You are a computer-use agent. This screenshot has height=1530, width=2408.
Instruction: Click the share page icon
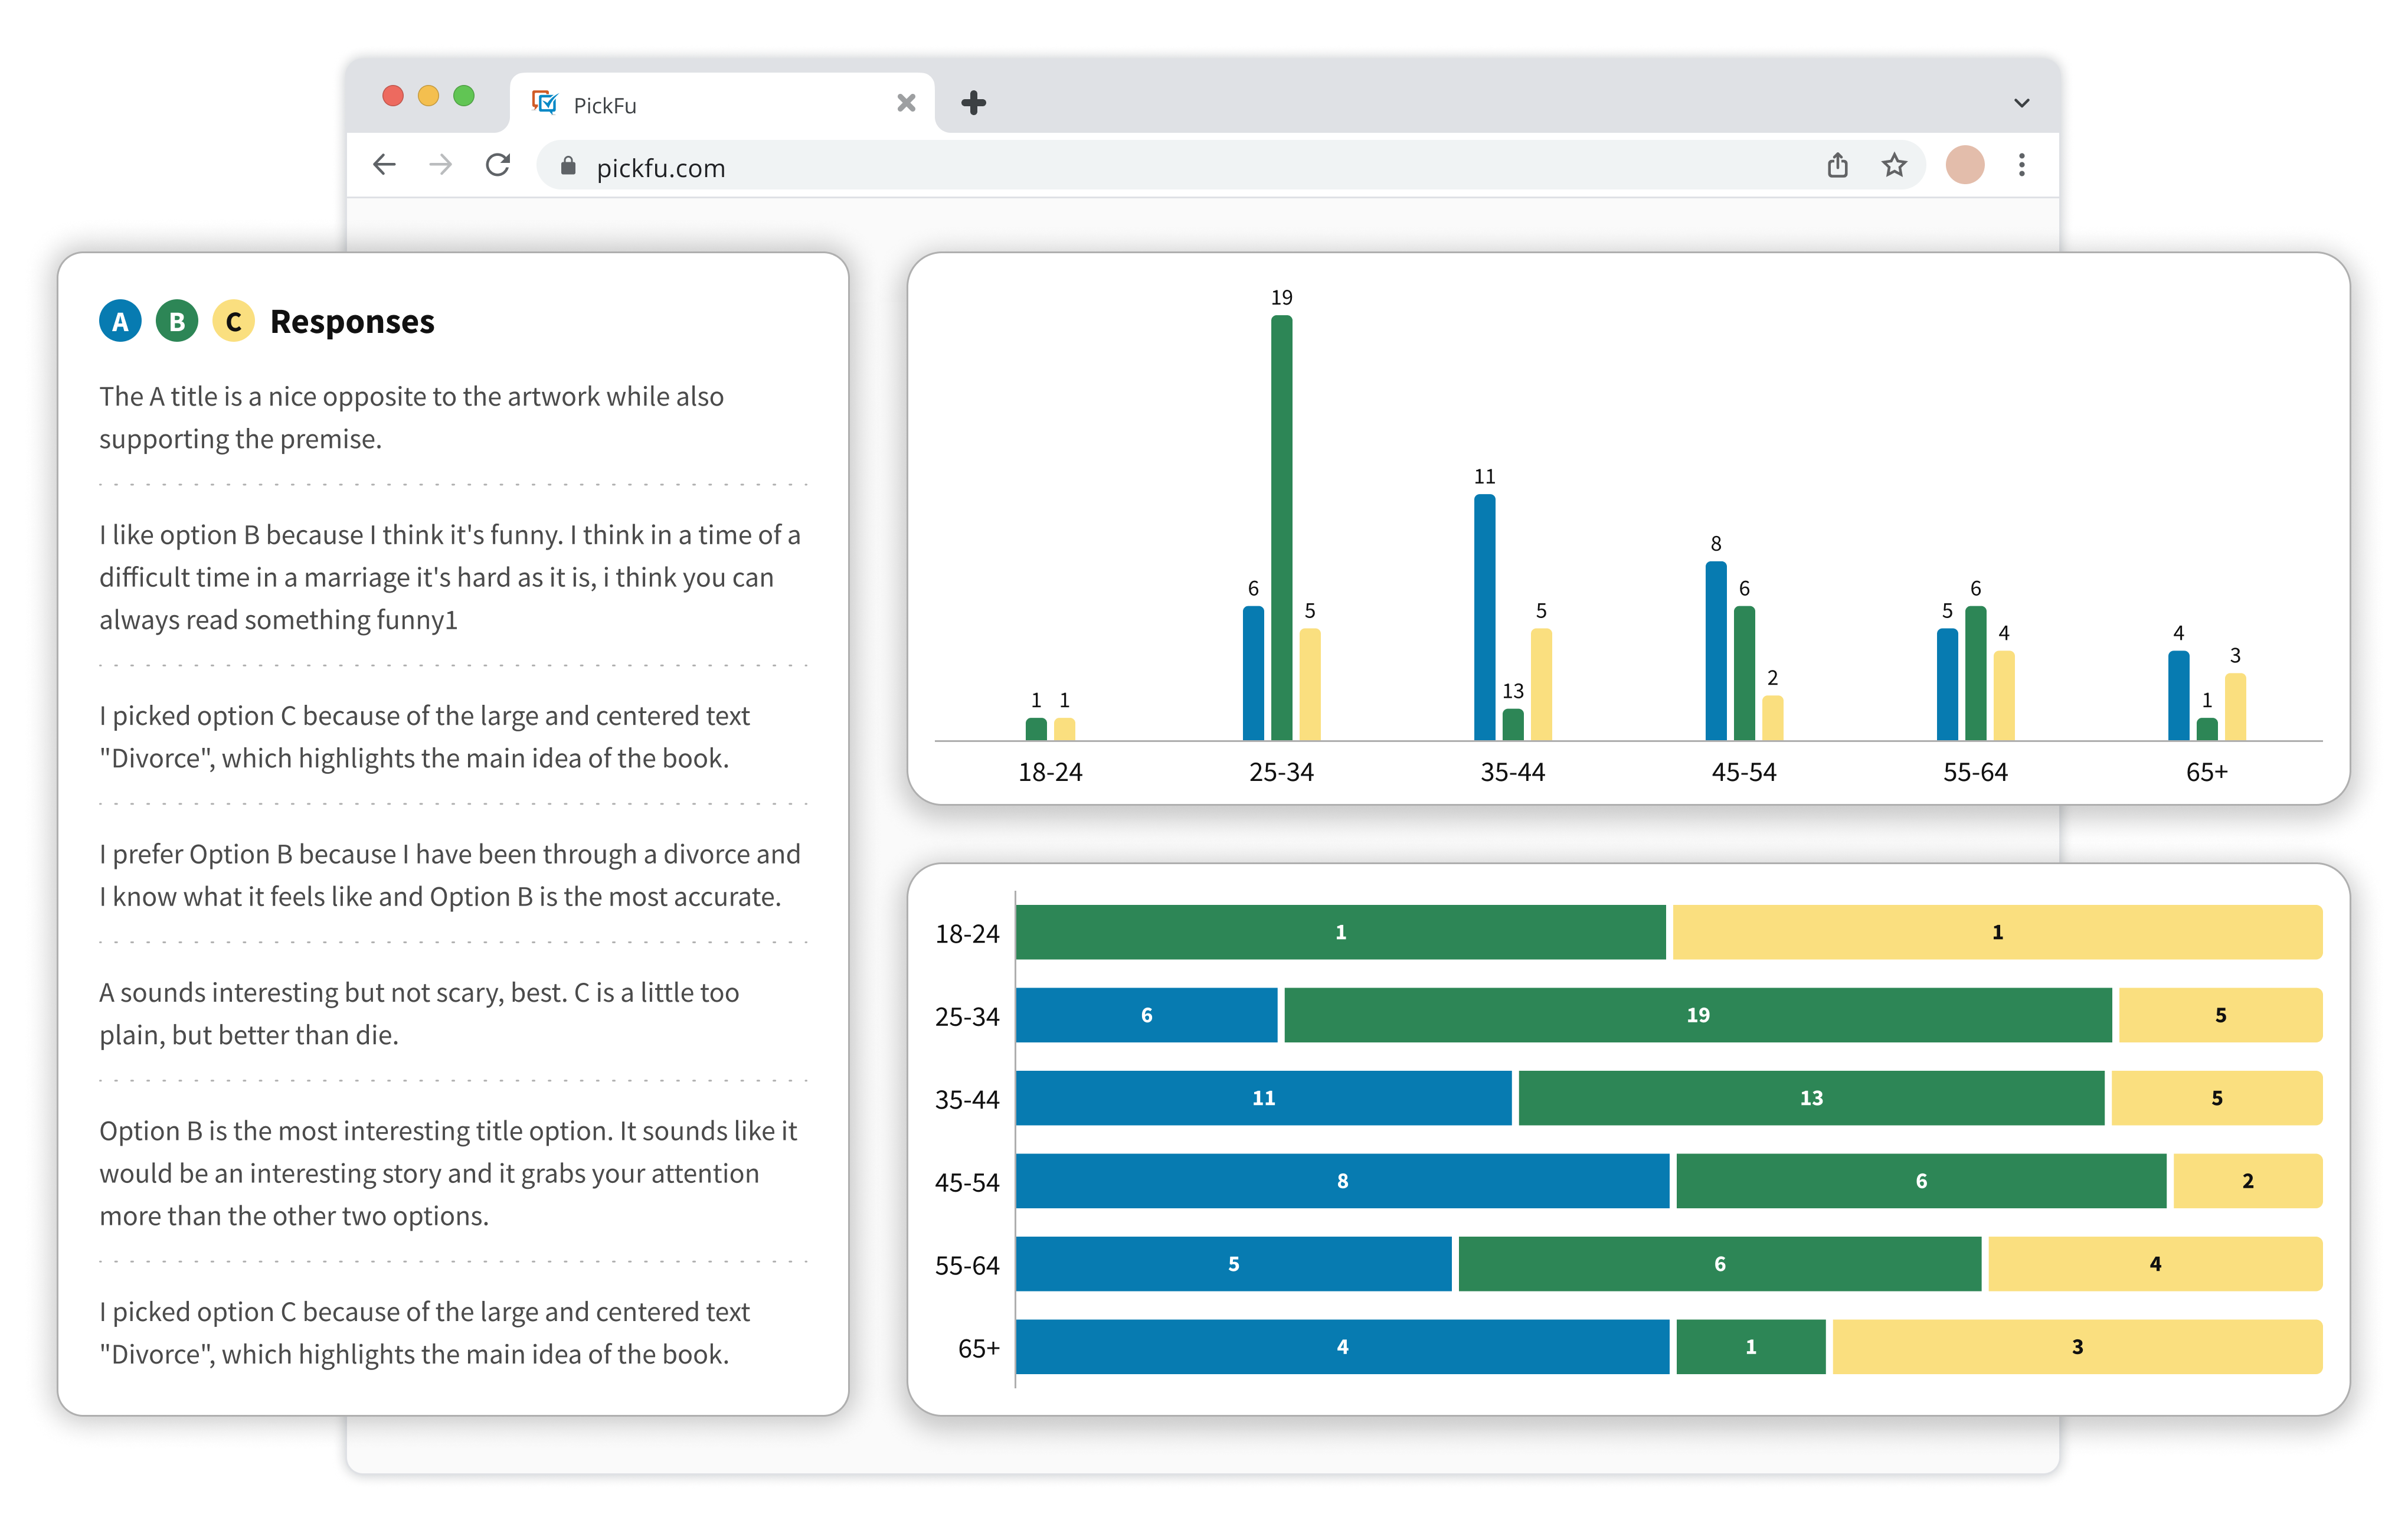1837,165
